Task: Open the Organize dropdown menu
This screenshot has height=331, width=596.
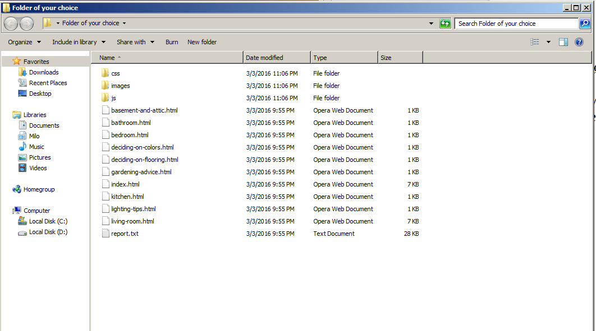Action: click(x=24, y=42)
